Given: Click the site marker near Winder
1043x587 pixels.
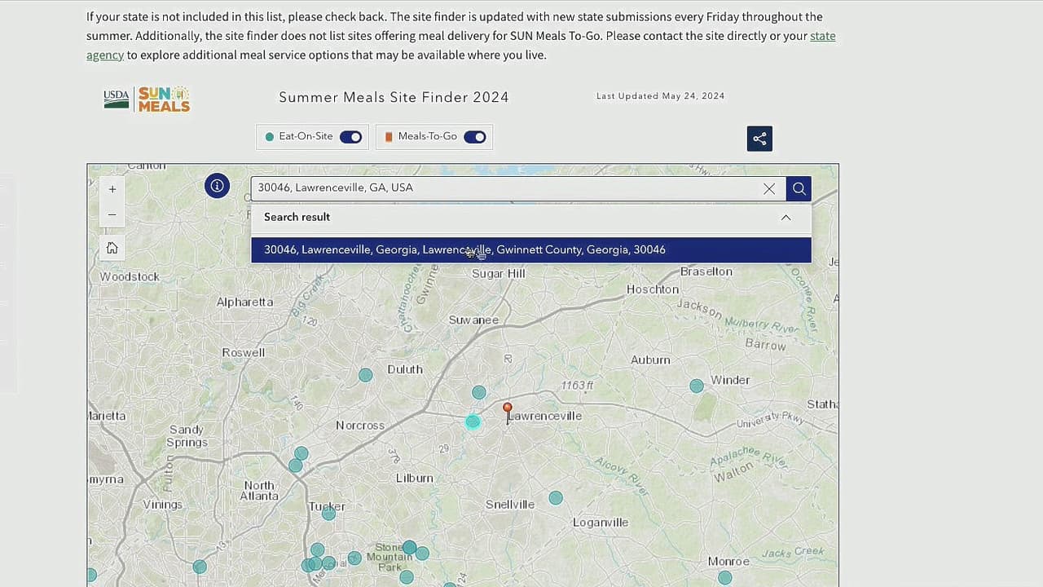Looking at the screenshot, I should [x=697, y=386].
